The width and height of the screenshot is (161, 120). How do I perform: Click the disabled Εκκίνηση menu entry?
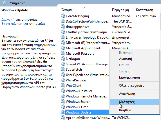[126, 53]
